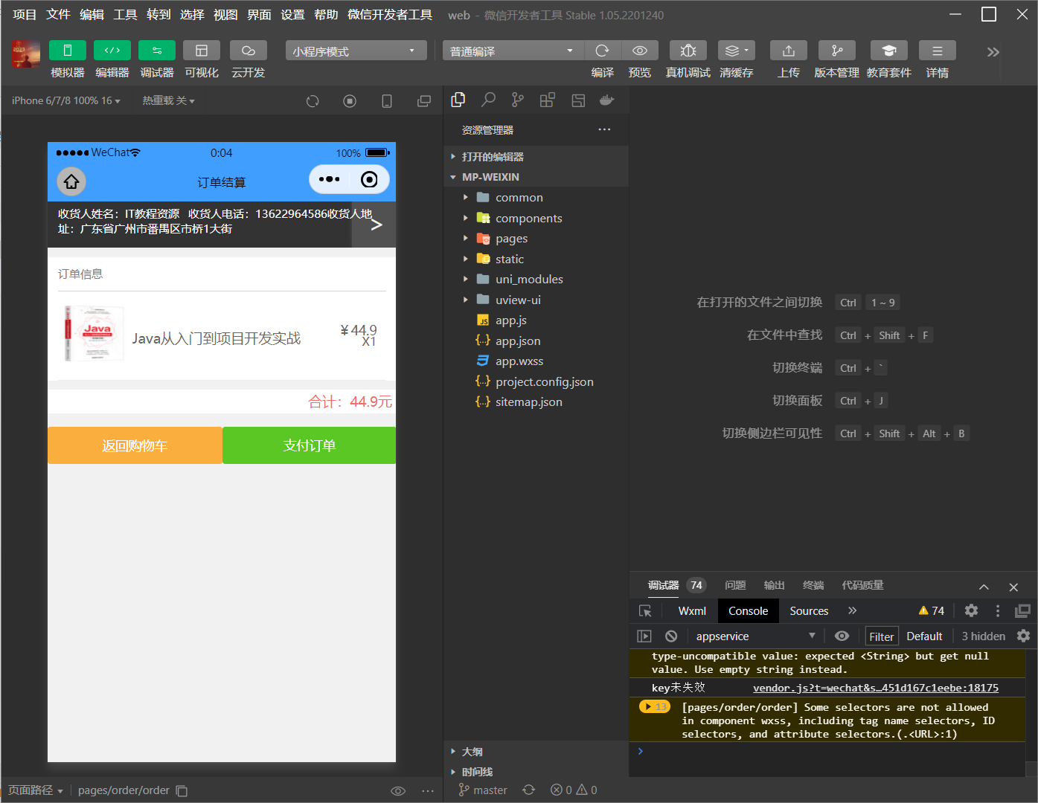Expand the hidden toolbar items
The width and height of the screenshot is (1038, 803).
click(x=993, y=52)
